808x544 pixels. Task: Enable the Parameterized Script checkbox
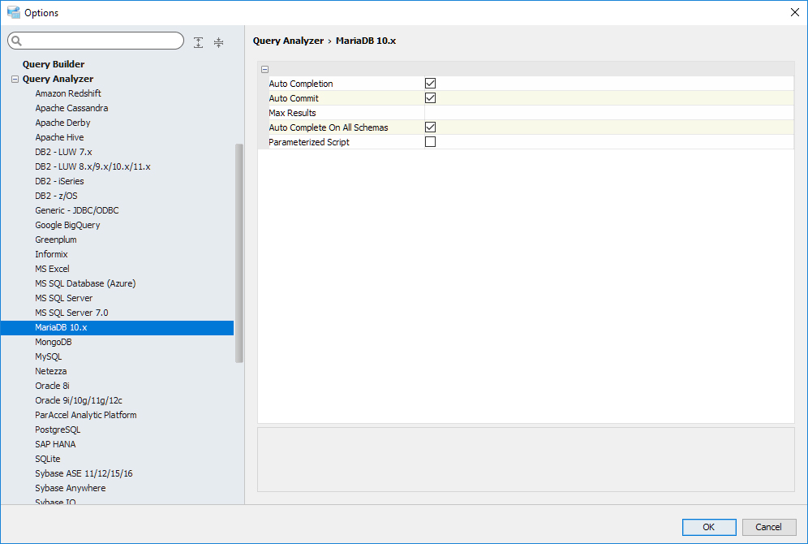431,142
